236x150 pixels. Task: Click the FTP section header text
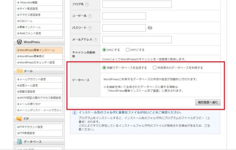(26, 119)
